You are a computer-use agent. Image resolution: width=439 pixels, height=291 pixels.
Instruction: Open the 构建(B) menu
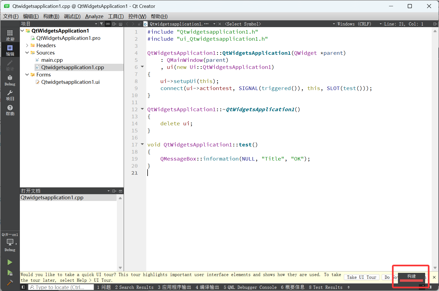(51, 16)
